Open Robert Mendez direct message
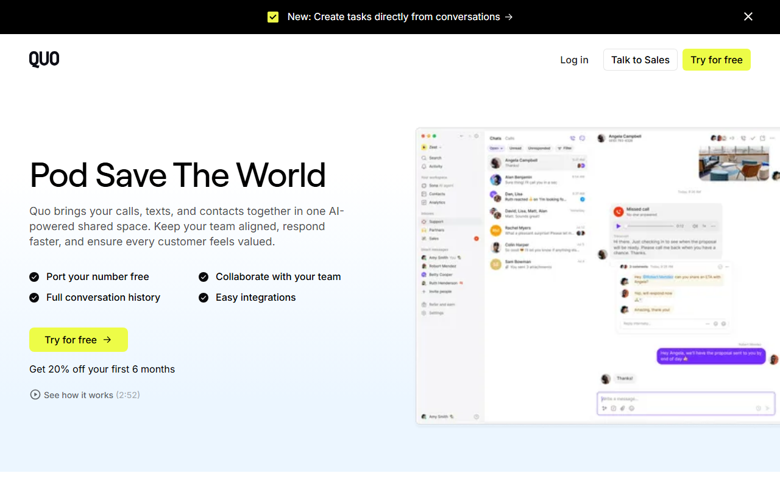The width and height of the screenshot is (780, 487). click(439, 266)
